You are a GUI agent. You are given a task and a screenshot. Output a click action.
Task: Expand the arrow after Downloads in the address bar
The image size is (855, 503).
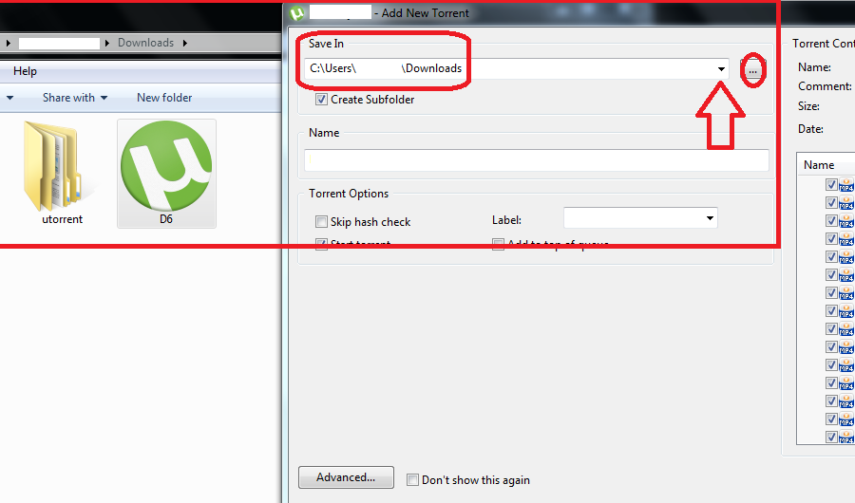[x=185, y=43]
